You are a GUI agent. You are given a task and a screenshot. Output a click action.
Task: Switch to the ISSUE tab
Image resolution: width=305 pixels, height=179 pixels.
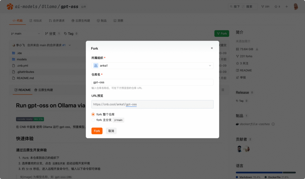(x=35, y=21)
